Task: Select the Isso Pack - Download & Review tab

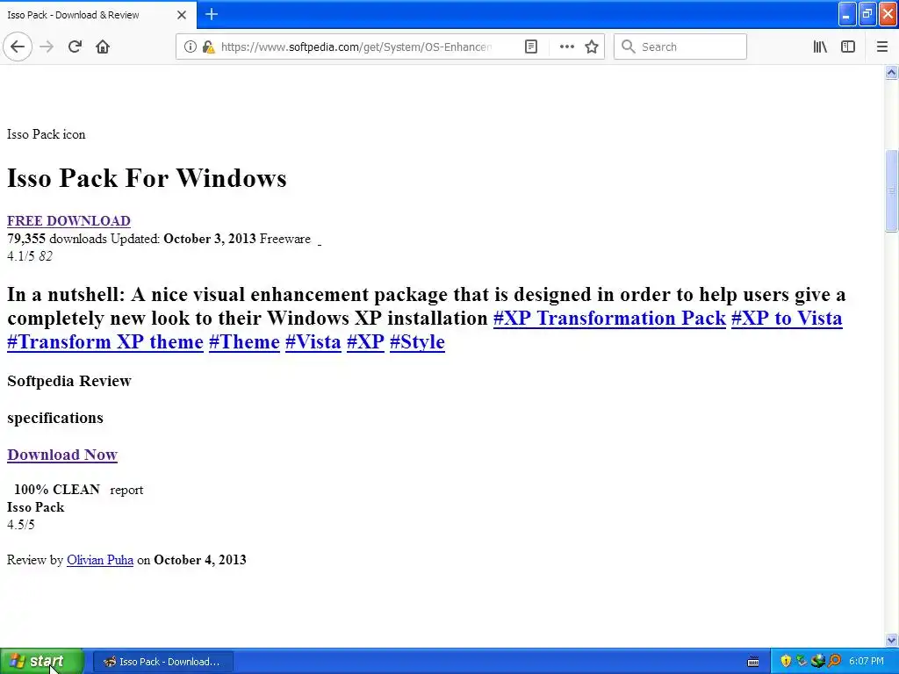Action: 97,15
